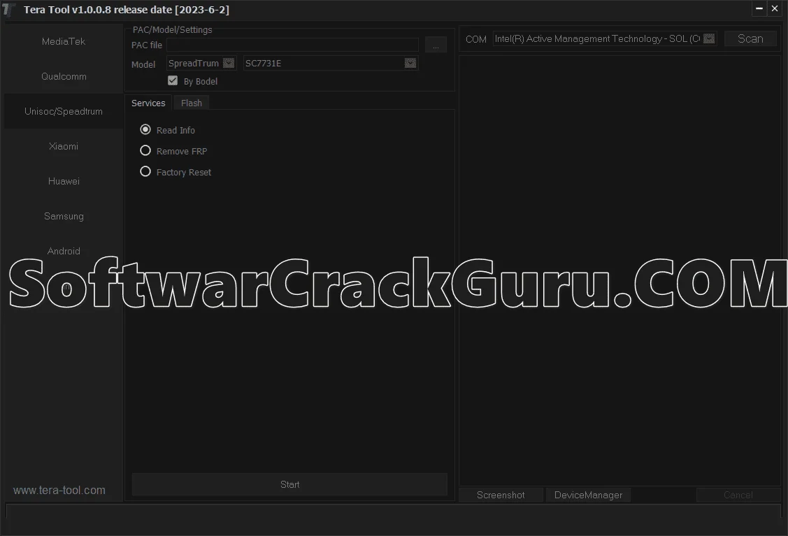The image size is (788, 536).
Task: Click the Screenshot button
Action: pyautogui.click(x=501, y=495)
